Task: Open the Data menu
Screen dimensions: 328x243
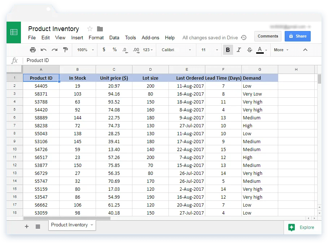Action: [x=114, y=37]
